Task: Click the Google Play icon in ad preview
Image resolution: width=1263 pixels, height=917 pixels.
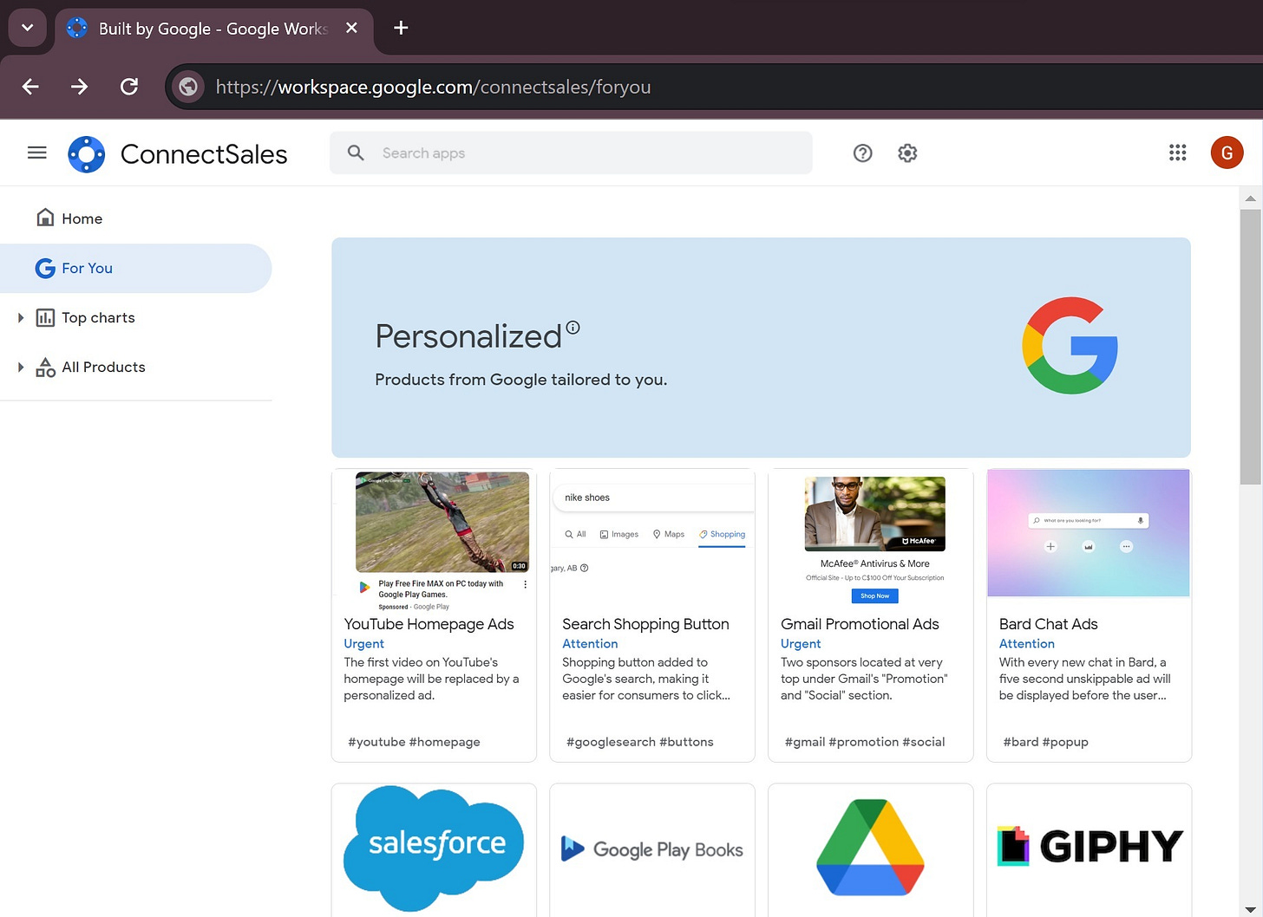Action: (x=365, y=588)
